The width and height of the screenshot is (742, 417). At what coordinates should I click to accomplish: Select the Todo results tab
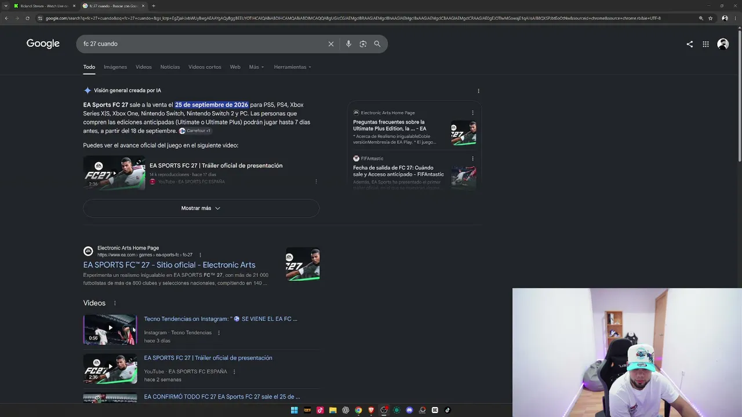pos(89,67)
